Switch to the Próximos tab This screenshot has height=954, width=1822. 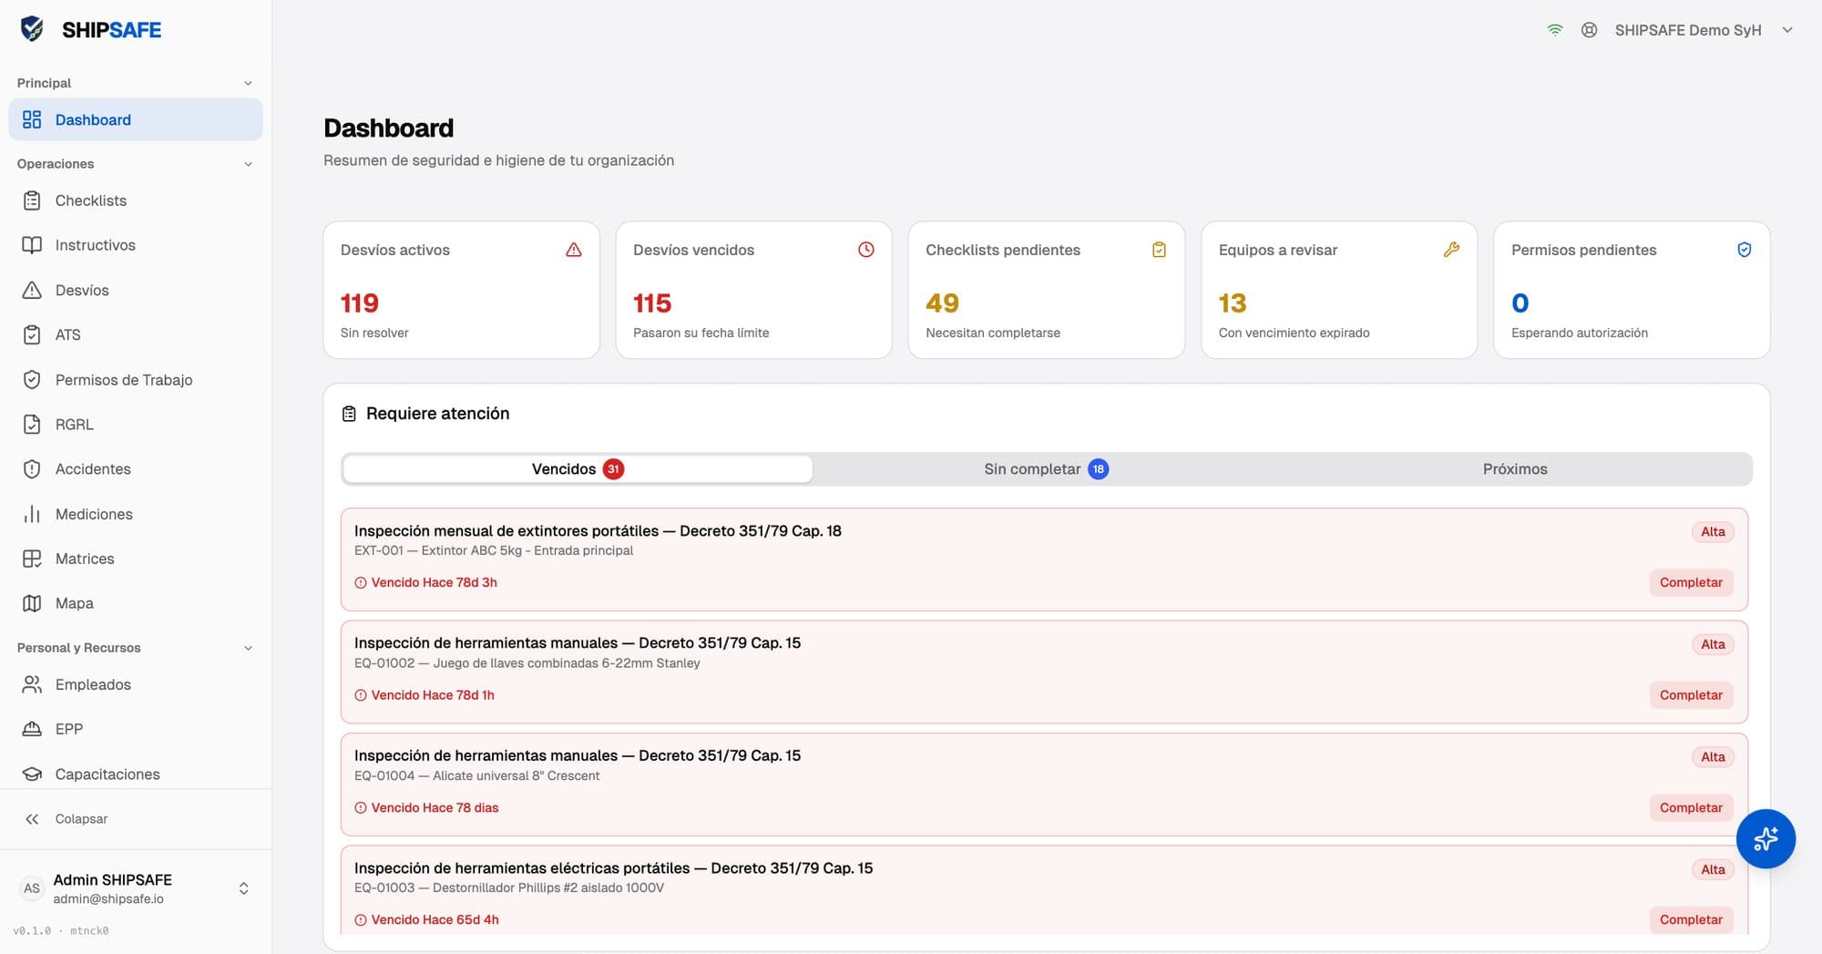tap(1515, 469)
